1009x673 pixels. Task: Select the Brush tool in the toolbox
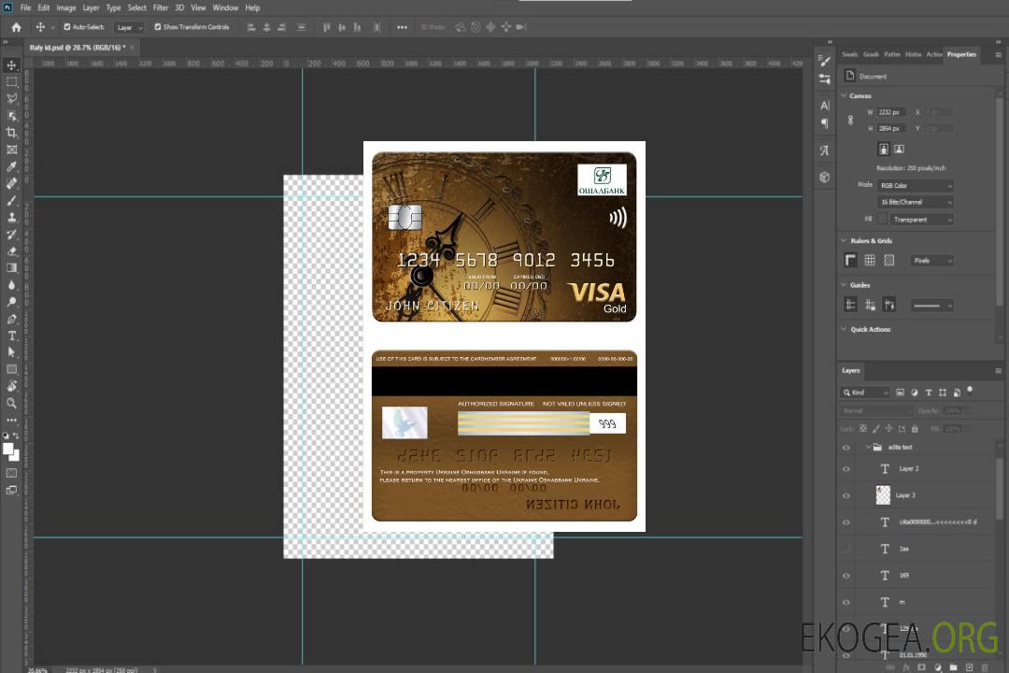tap(11, 200)
